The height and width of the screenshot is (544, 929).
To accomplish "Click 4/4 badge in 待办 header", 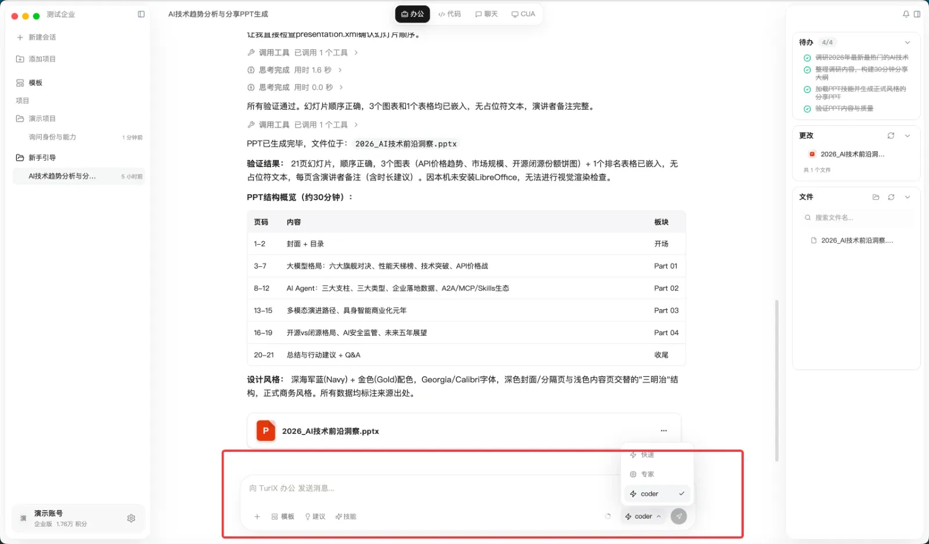I will pos(827,42).
